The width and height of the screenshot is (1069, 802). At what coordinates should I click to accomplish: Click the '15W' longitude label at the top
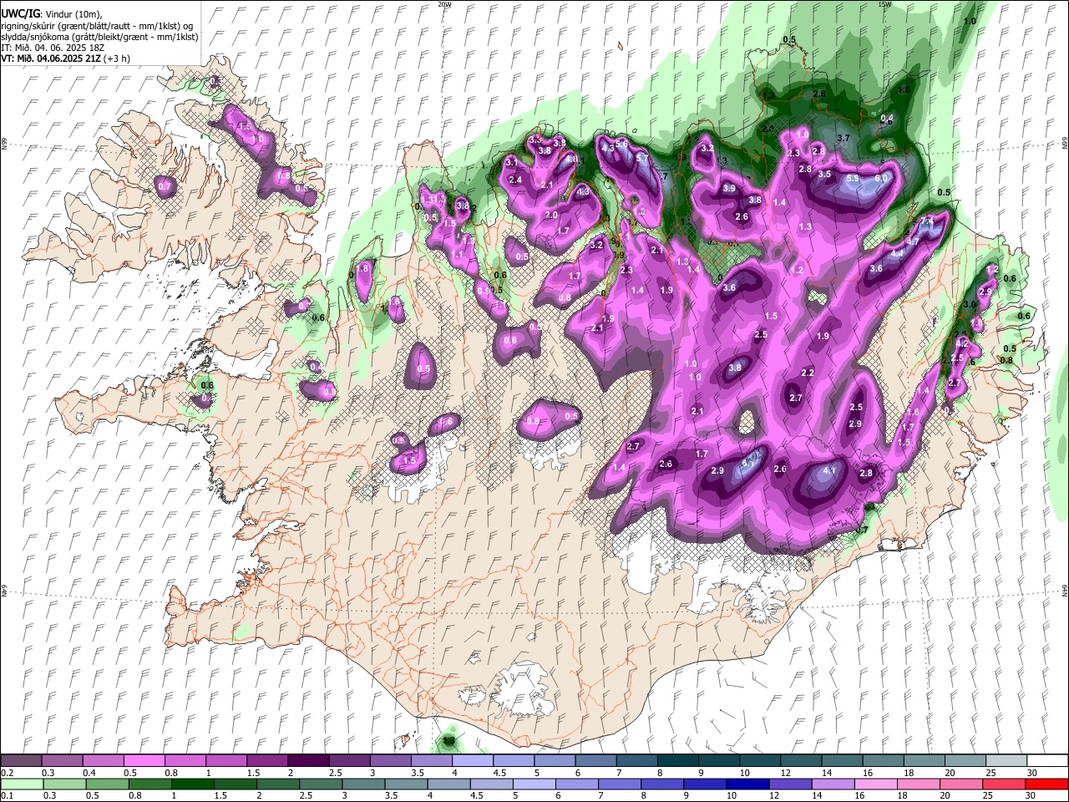coord(884,4)
